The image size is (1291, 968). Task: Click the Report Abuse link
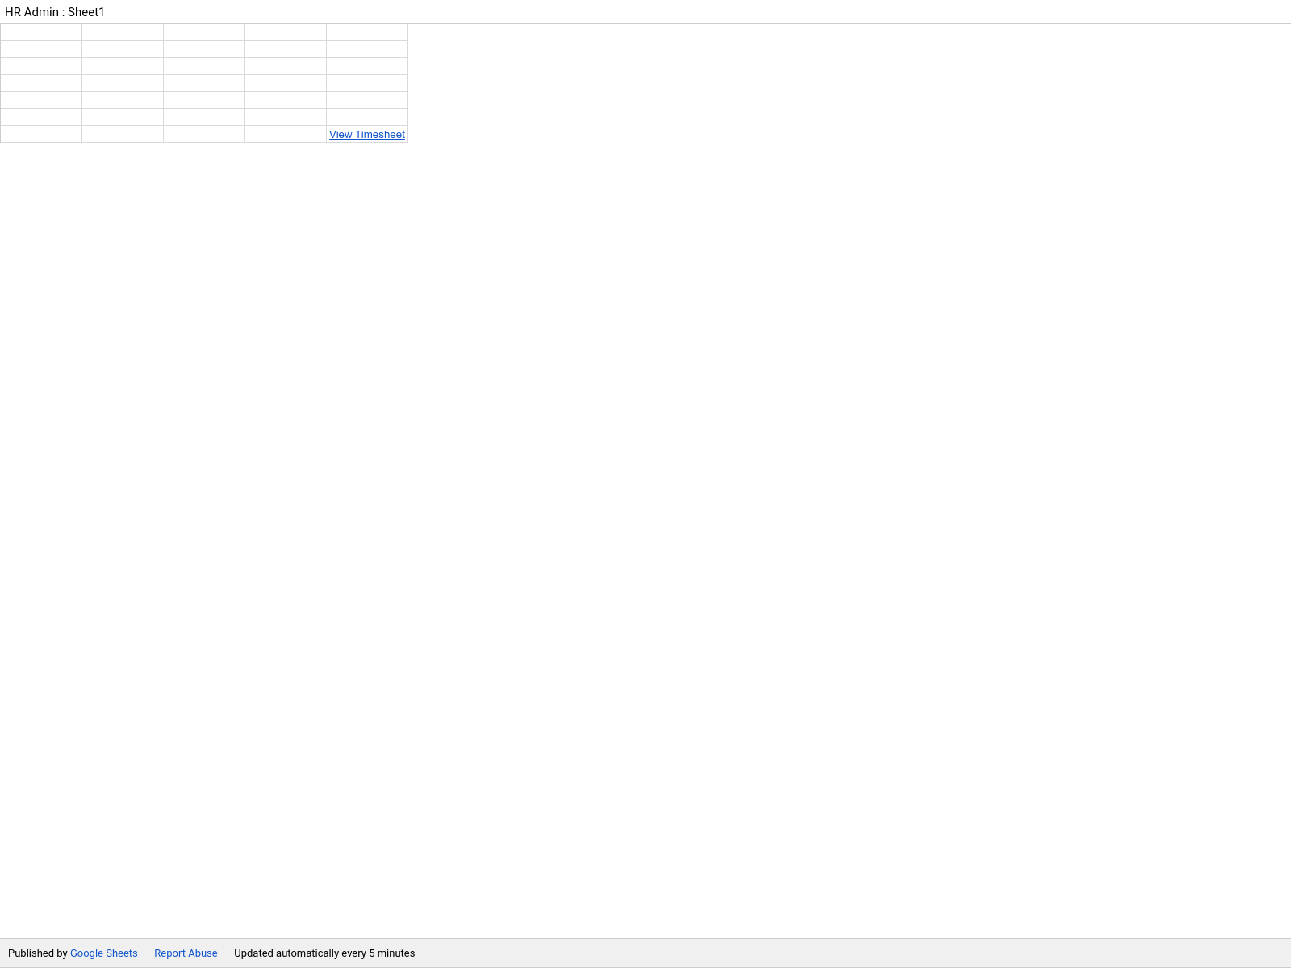[x=186, y=953]
